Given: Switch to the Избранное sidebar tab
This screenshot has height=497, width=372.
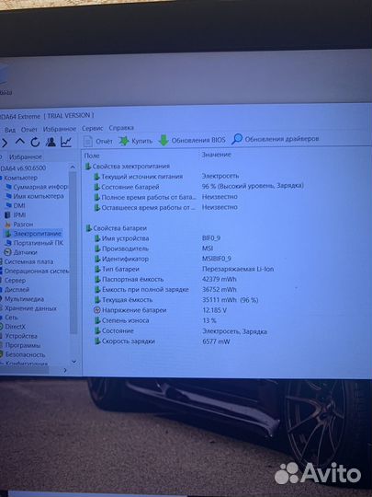Looking at the screenshot, I should tap(26, 156).
